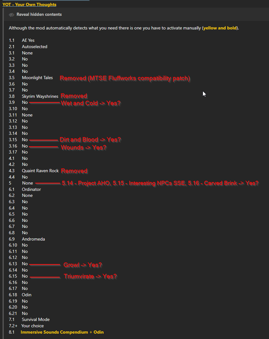
Task: Click the yellow 'Odin' text in row 8.1
Action: 99,332
